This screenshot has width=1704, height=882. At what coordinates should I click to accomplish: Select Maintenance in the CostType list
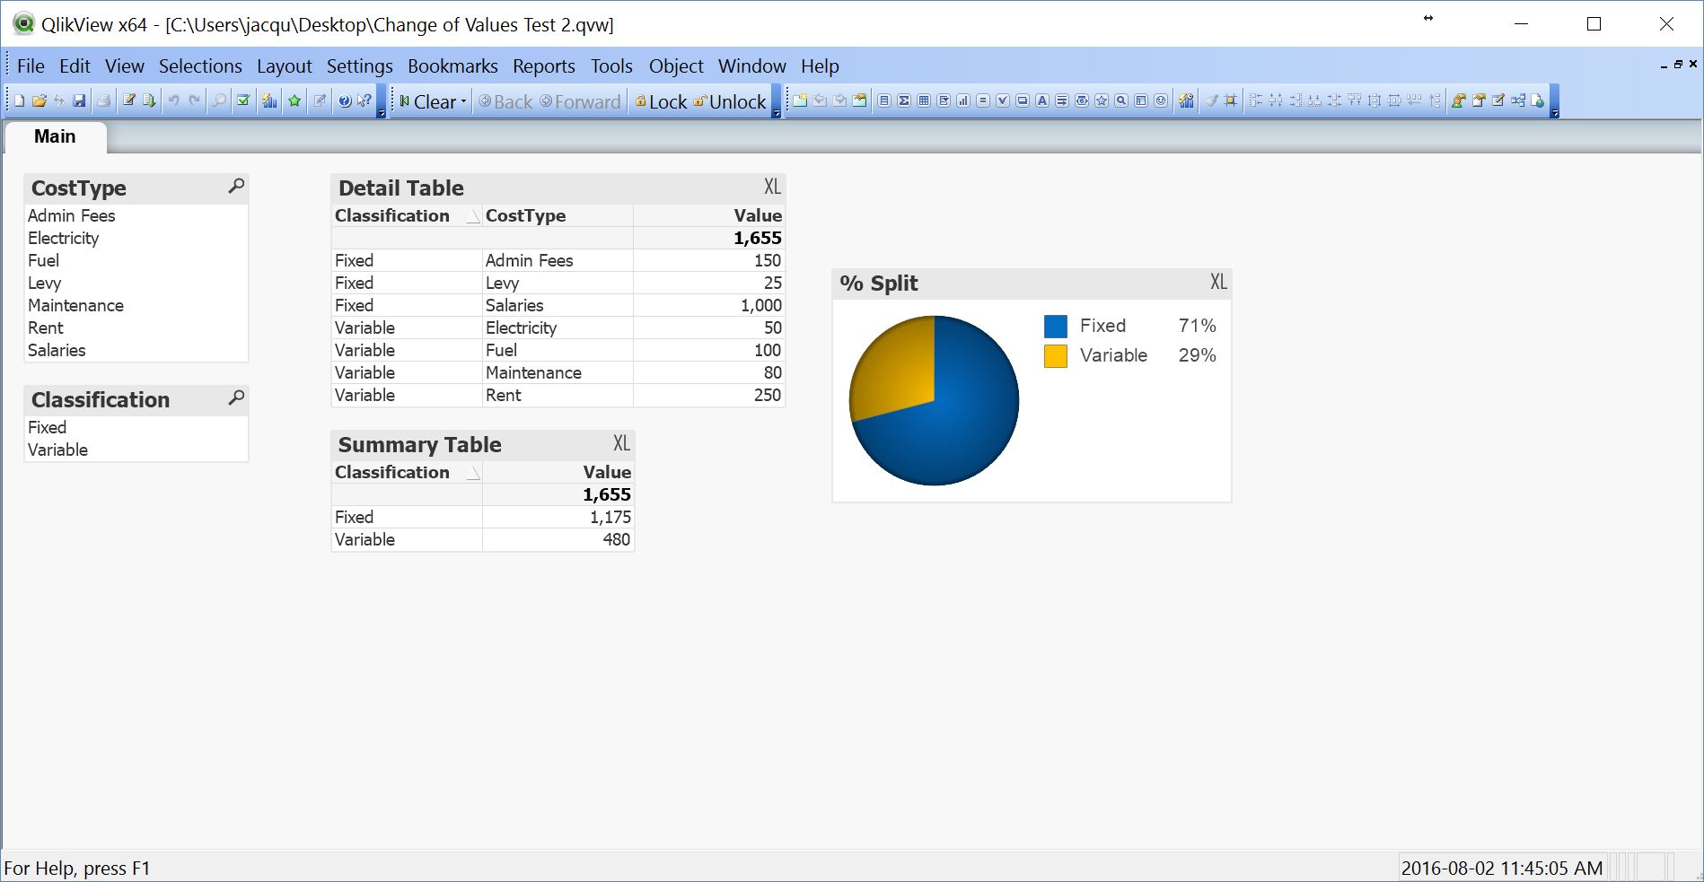coord(136,305)
